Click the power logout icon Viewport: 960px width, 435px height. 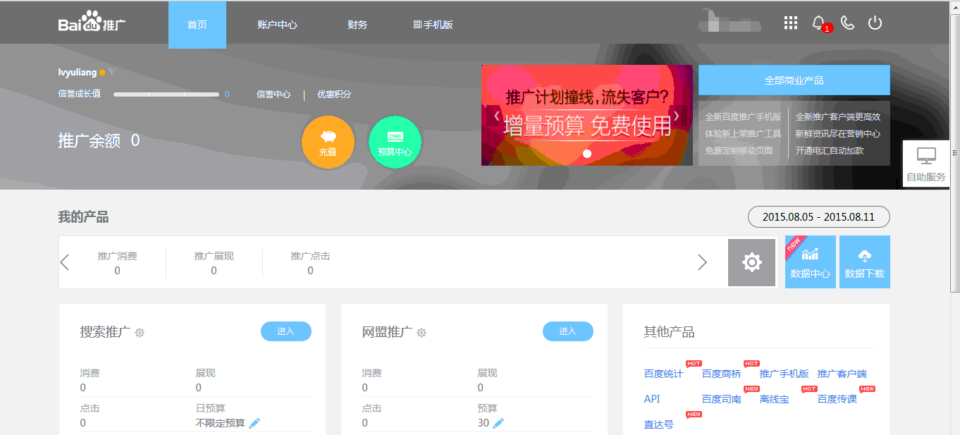click(x=875, y=23)
